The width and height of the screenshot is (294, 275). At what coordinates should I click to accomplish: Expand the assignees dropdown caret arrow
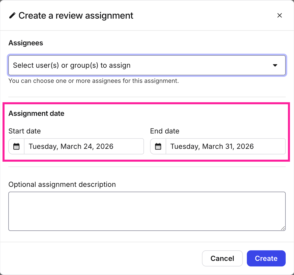point(275,65)
